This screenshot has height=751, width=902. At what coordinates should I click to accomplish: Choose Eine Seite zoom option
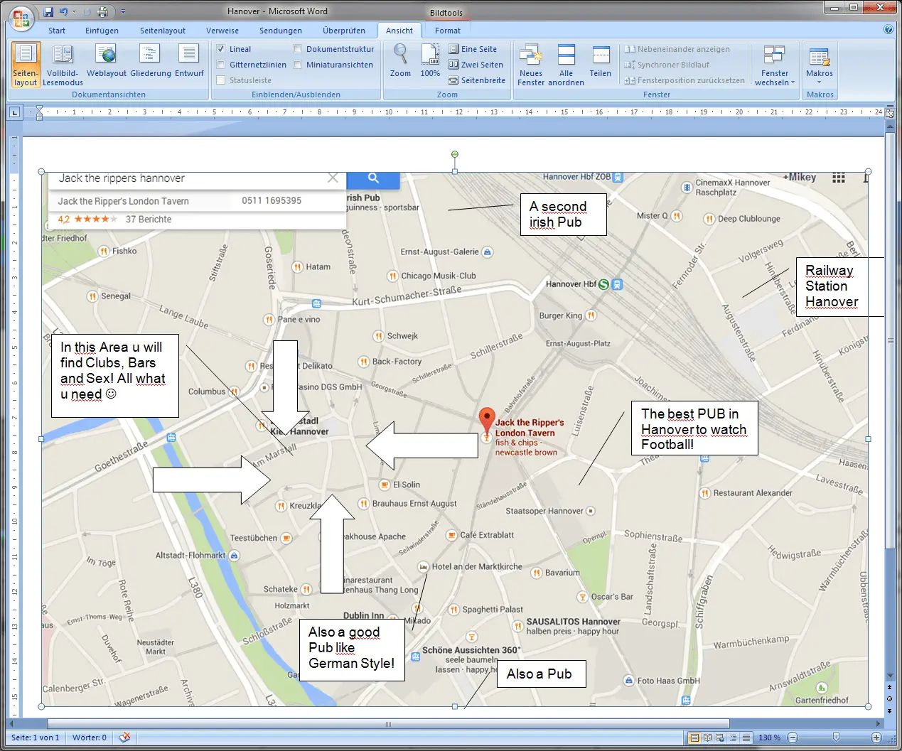click(x=473, y=49)
